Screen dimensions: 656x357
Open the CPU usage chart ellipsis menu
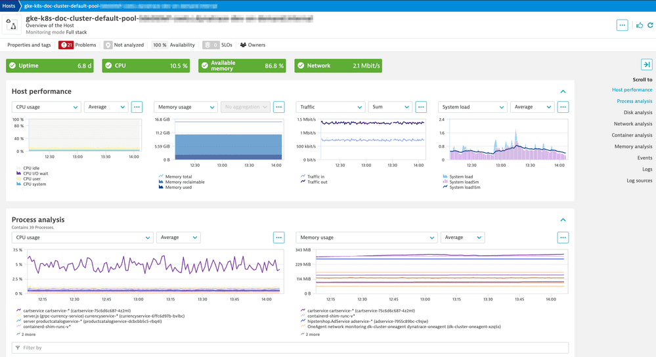(137, 107)
